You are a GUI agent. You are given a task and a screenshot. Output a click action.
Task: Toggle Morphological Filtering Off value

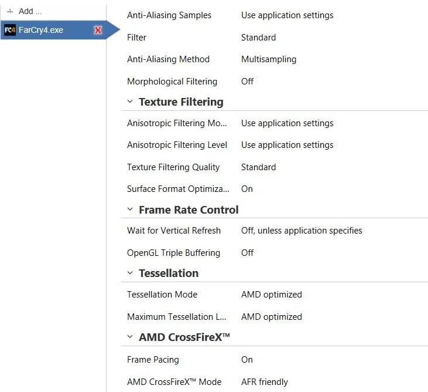coord(247,82)
